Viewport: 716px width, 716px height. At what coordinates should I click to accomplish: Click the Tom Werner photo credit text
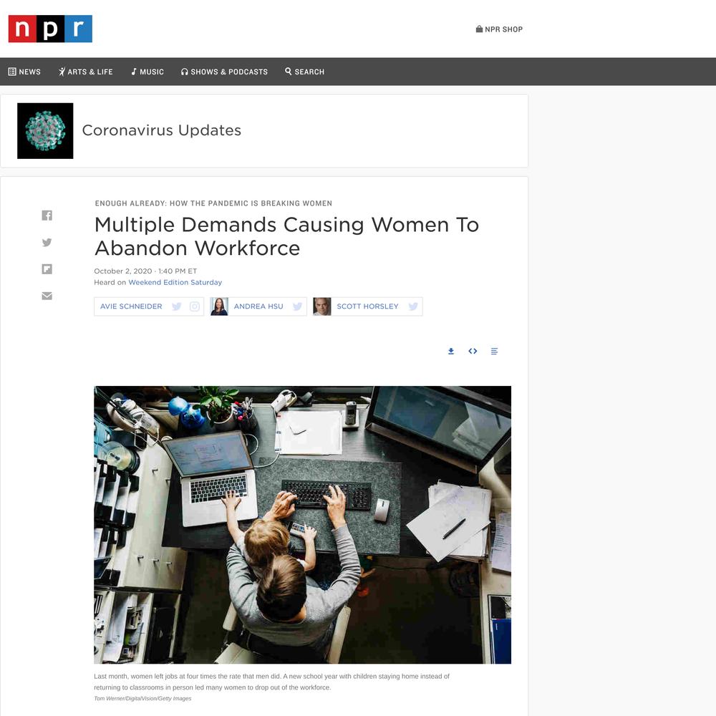pos(142,698)
